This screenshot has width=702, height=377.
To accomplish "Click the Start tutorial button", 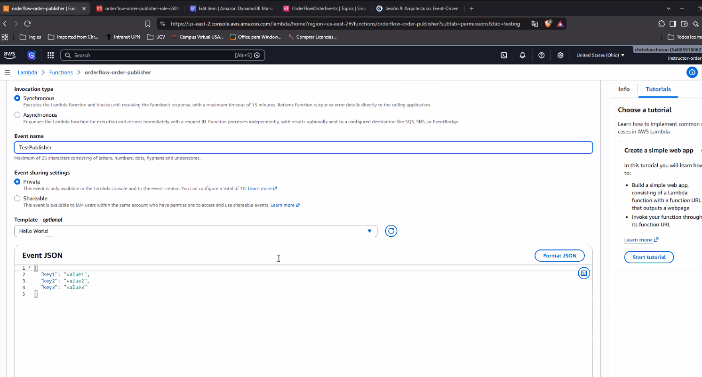I will (x=649, y=257).
